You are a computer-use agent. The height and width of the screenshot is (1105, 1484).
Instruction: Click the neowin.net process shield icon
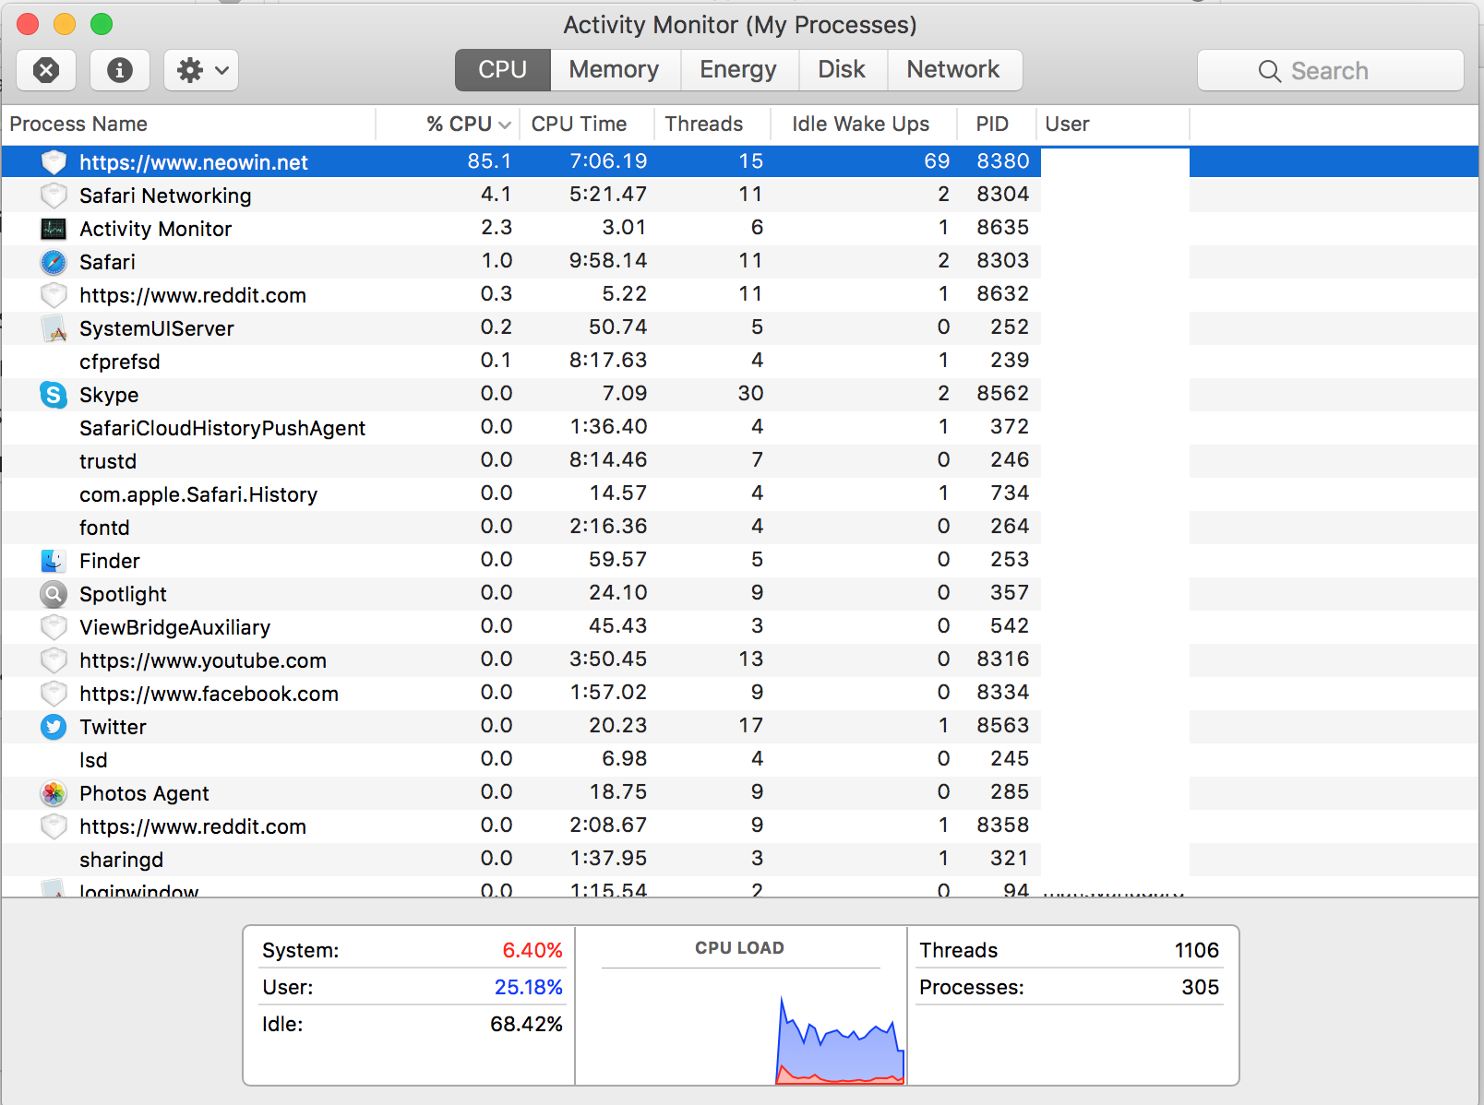(x=54, y=162)
